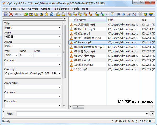Expand the Composer dropdown
The width and height of the screenshot is (157, 125).
(59, 96)
